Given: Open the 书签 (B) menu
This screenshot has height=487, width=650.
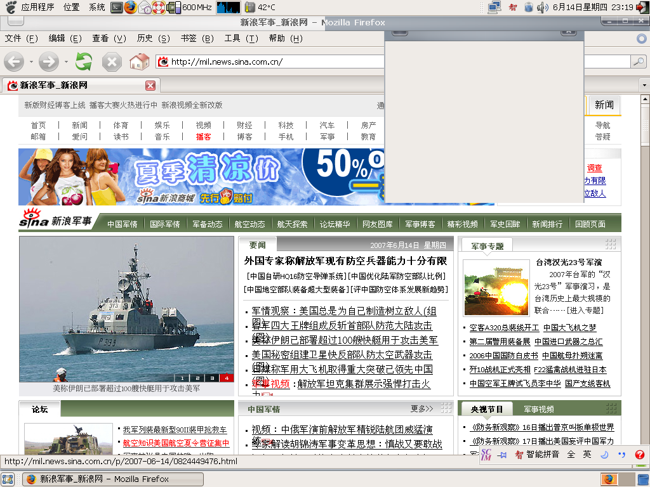Looking at the screenshot, I should 197,39.
